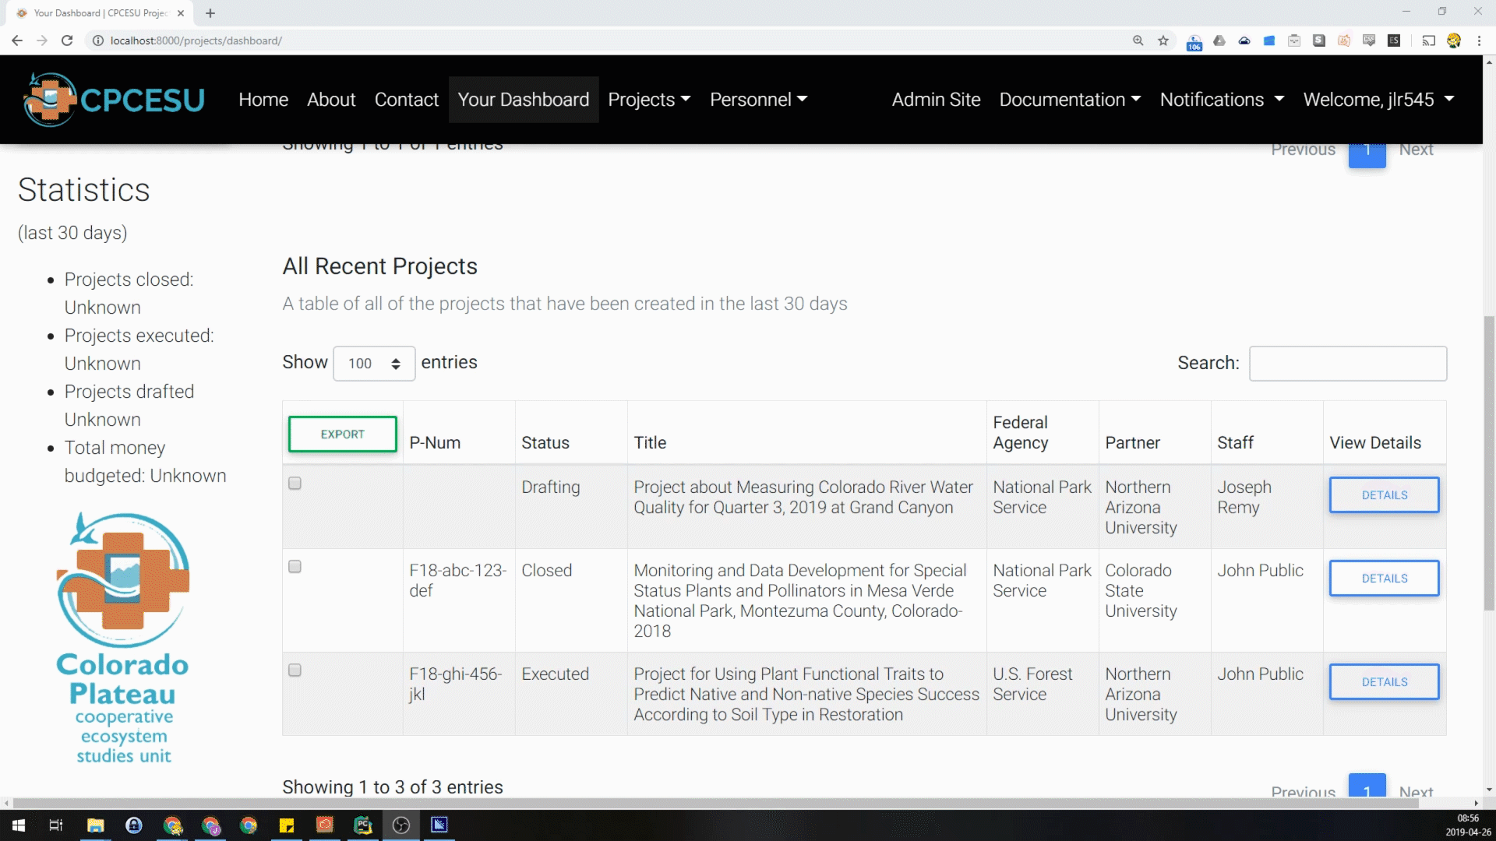Open the Chrome profile avatar
1496x841 pixels.
tap(1454, 40)
